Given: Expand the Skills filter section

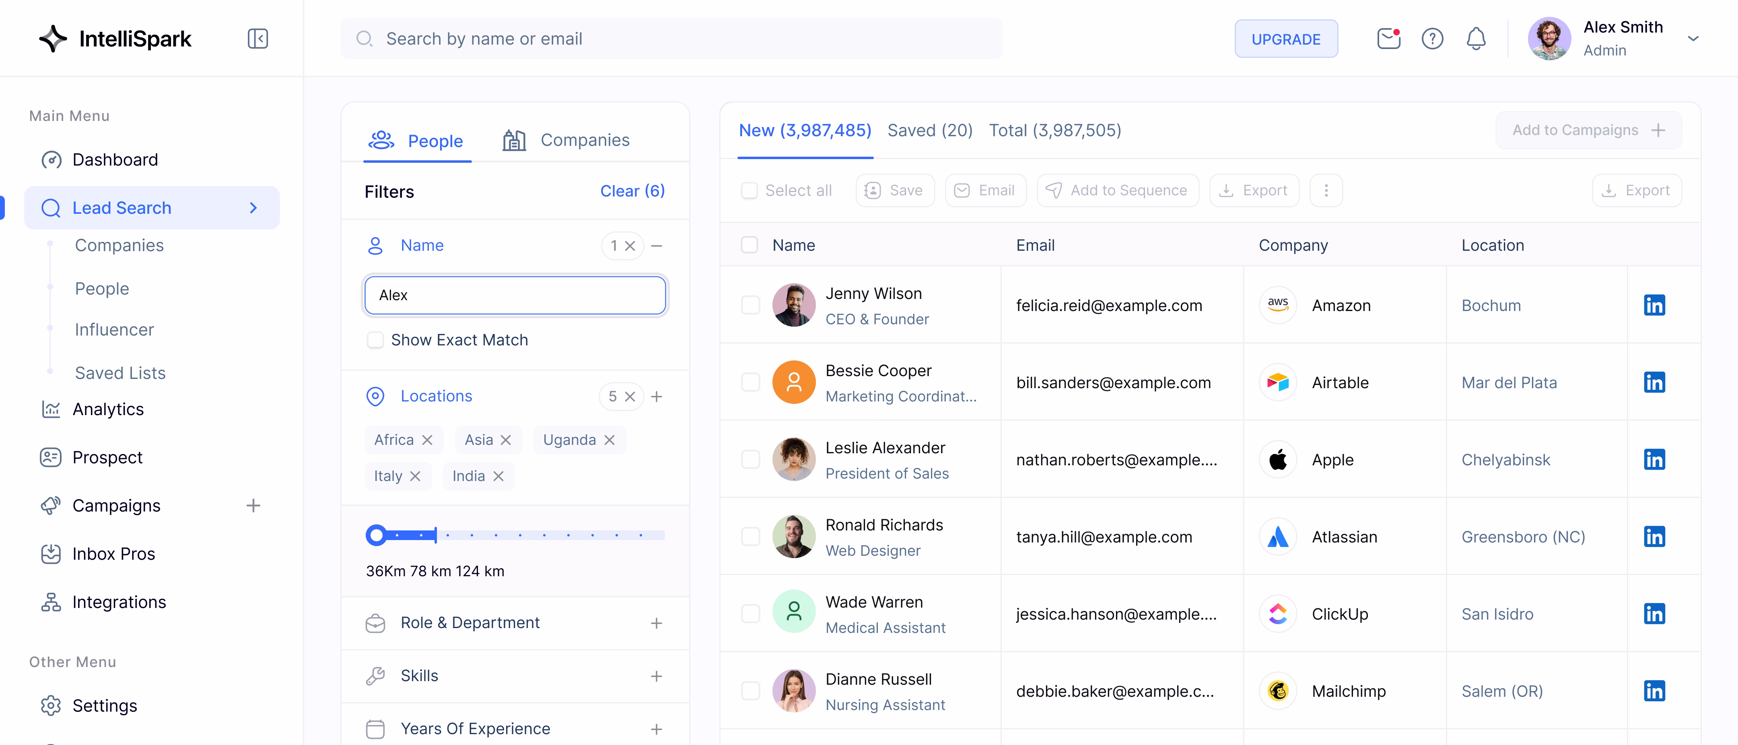Looking at the screenshot, I should point(656,676).
